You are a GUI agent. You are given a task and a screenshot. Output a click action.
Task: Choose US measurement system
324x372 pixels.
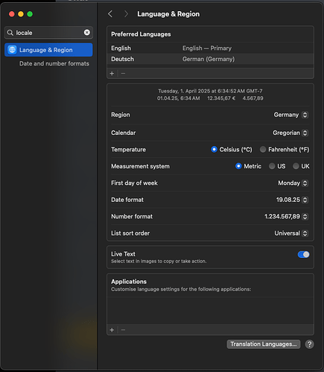[x=272, y=166]
